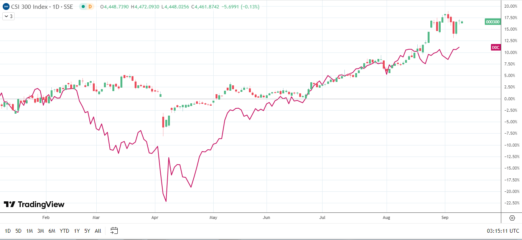Select the 5D time range
The image size is (522, 240).
click(18, 231)
